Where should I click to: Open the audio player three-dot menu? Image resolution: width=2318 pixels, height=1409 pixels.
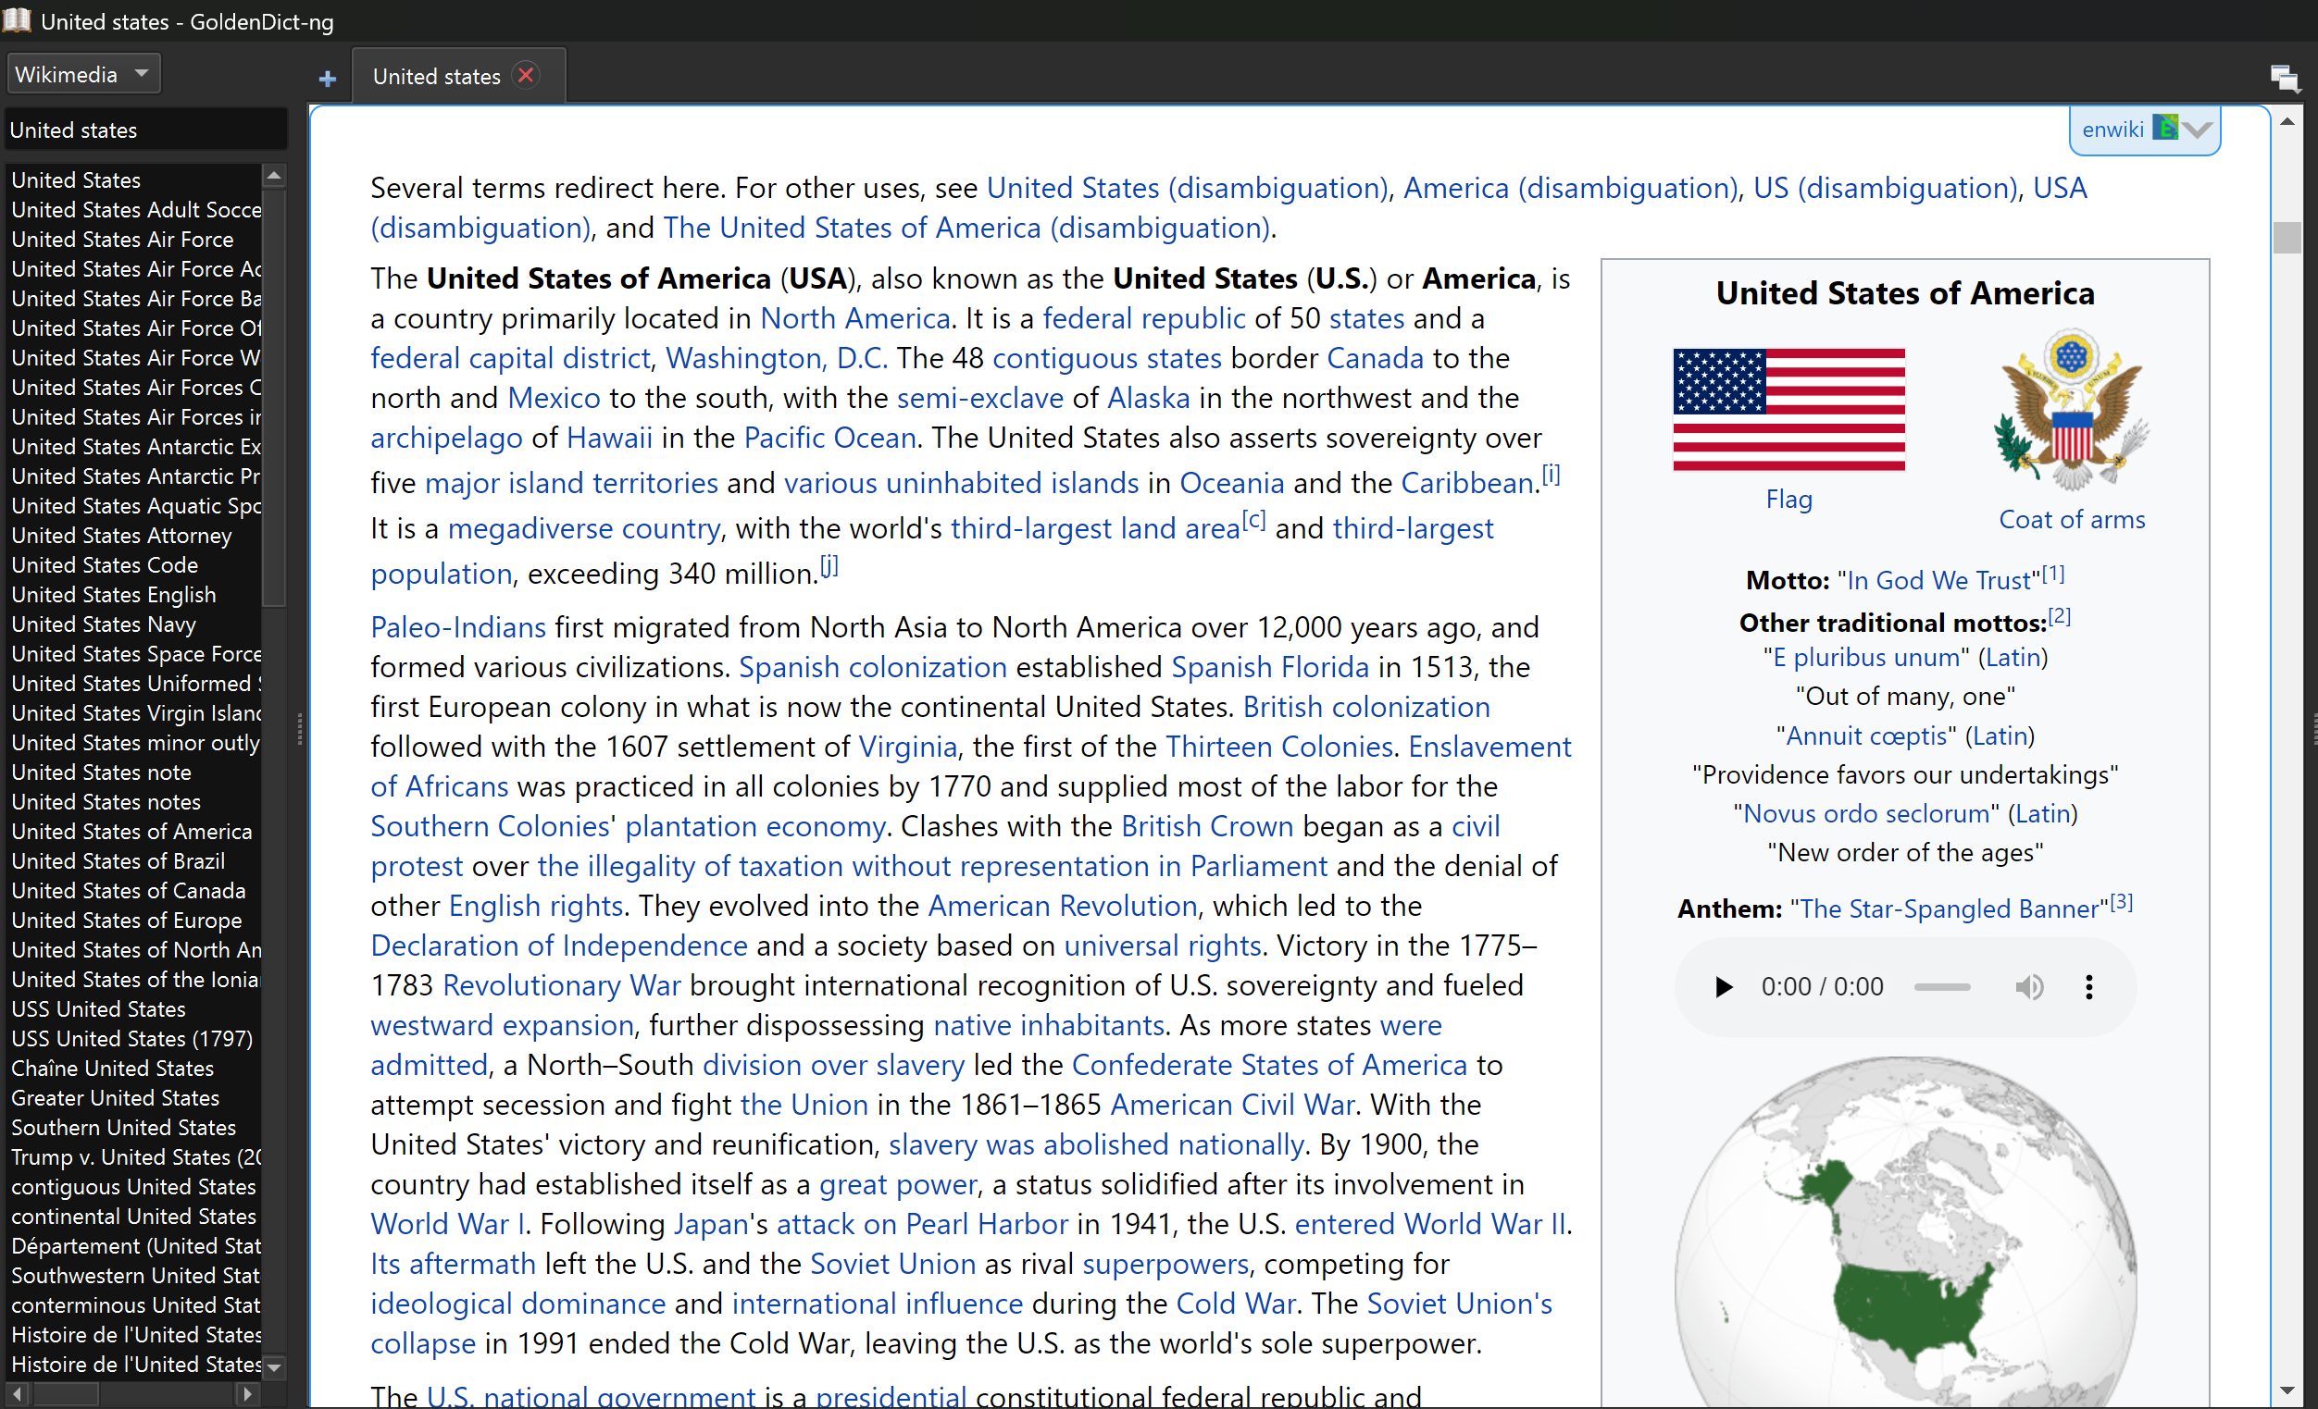pos(2088,987)
